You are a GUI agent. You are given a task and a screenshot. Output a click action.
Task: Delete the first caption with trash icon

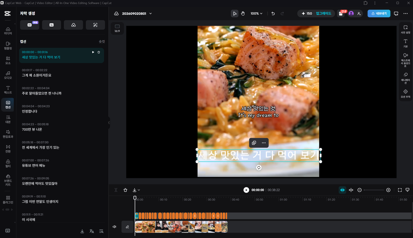99,52
